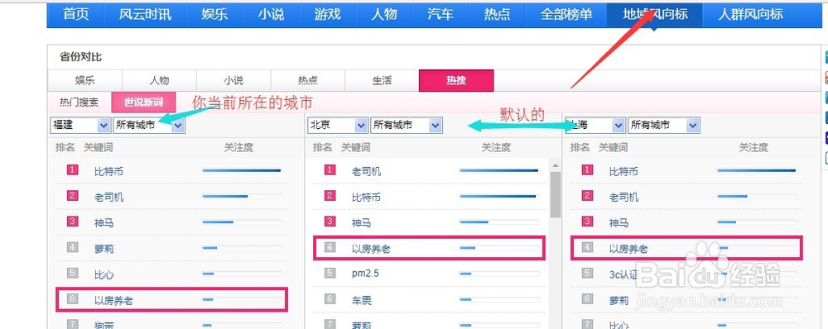The height and width of the screenshot is (329, 828).
Task: Click 老司机 keyword in 福建 list
Action: tap(108, 198)
